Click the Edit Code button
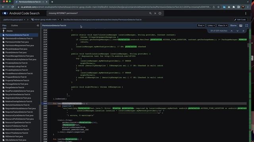Viewport: 254px width, 142px height. pyautogui.click(x=240, y=20)
